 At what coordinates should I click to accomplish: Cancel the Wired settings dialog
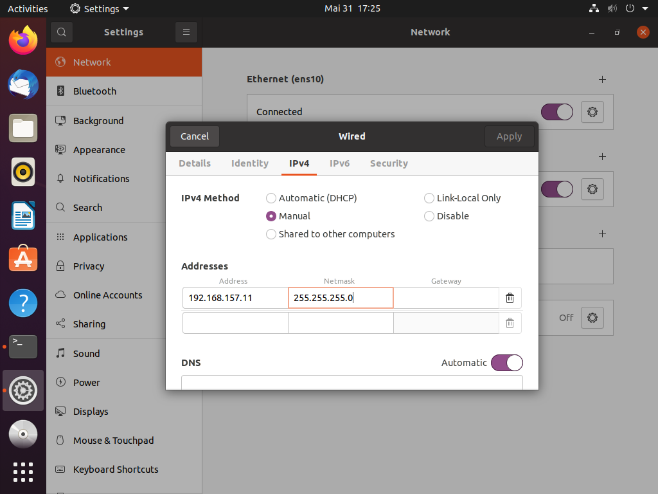(194, 136)
